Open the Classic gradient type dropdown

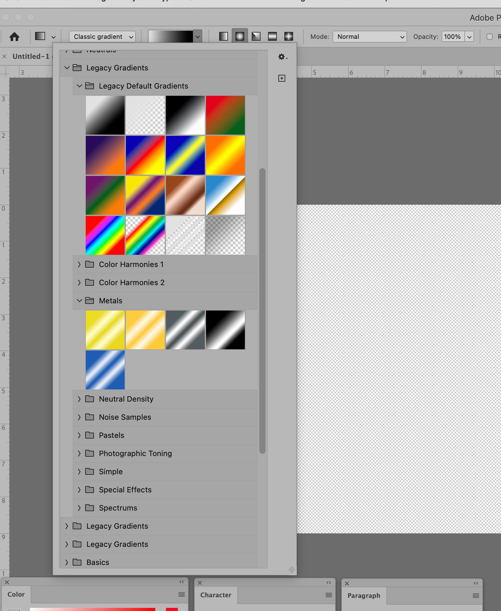click(x=102, y=37)
